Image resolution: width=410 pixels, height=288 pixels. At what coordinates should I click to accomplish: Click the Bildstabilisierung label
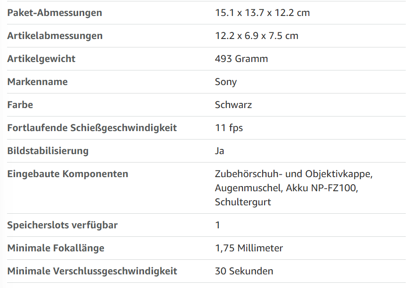(48, 151)
